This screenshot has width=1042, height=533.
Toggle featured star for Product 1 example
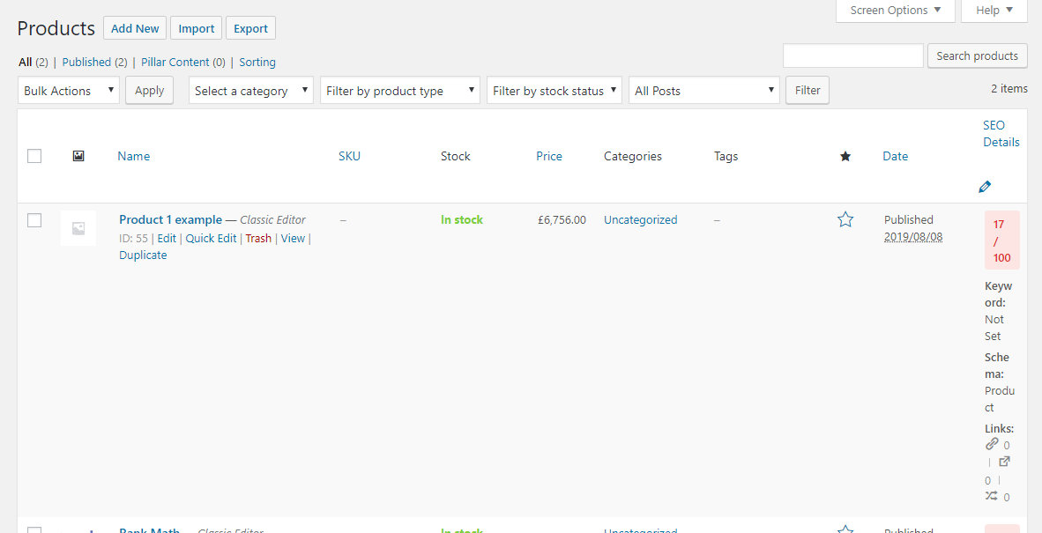point(845,220)
